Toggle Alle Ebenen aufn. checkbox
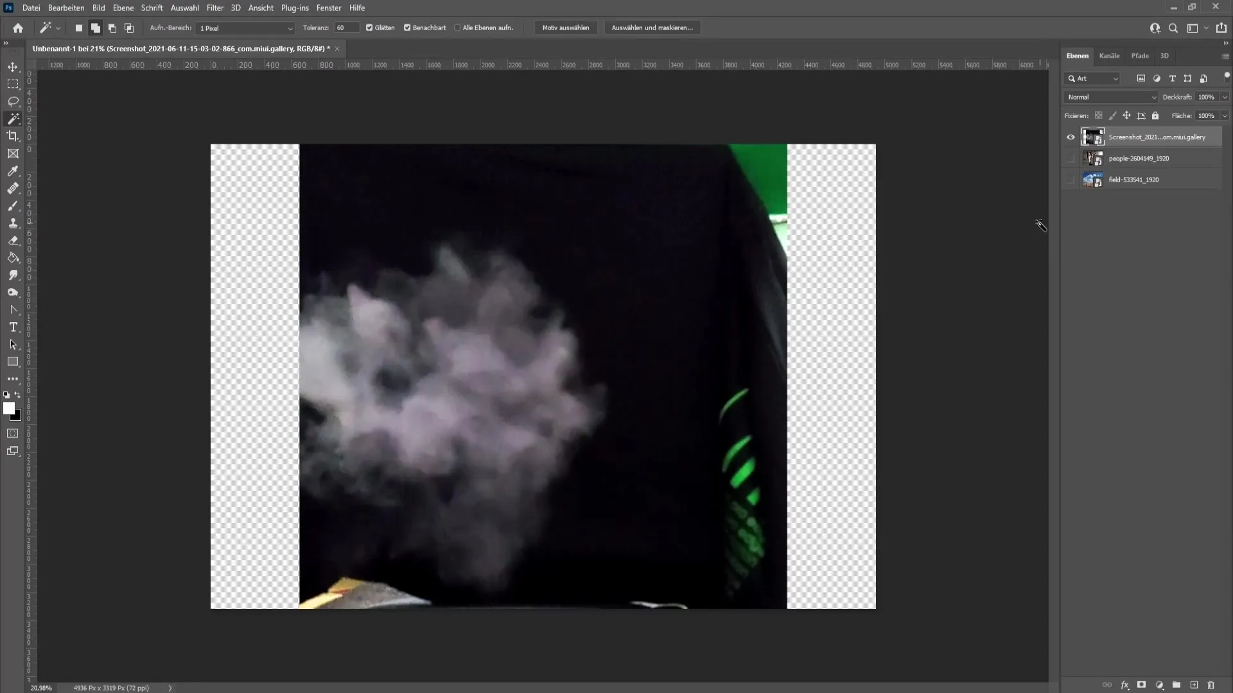The height and width of the screenshot is (693, 1233). (457, 28)
